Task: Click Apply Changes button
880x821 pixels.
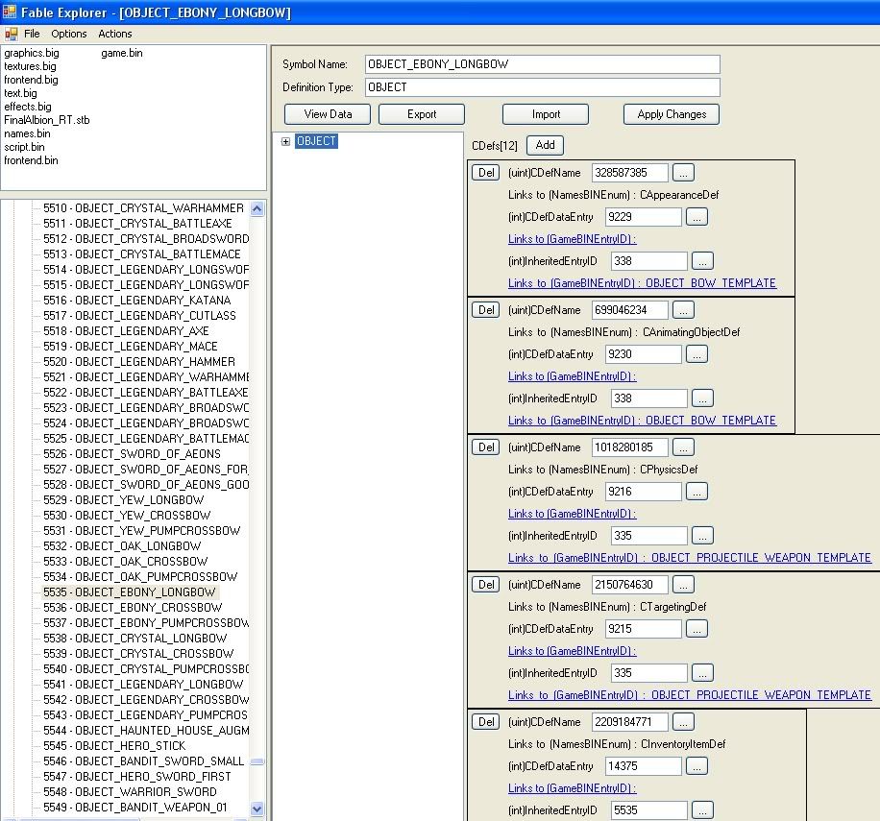Action: (672, 114)
